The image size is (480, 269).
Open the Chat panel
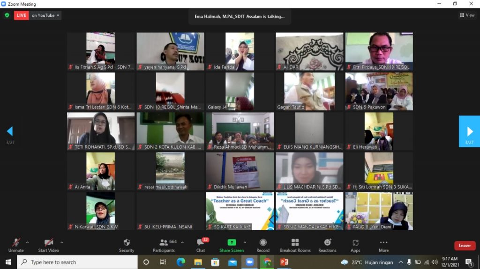coord(201,245)
